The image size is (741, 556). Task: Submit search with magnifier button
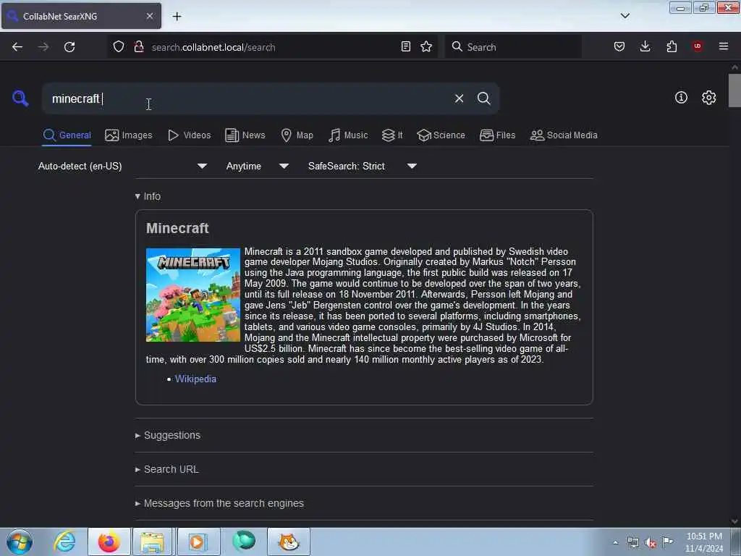[x=483, y=98]
